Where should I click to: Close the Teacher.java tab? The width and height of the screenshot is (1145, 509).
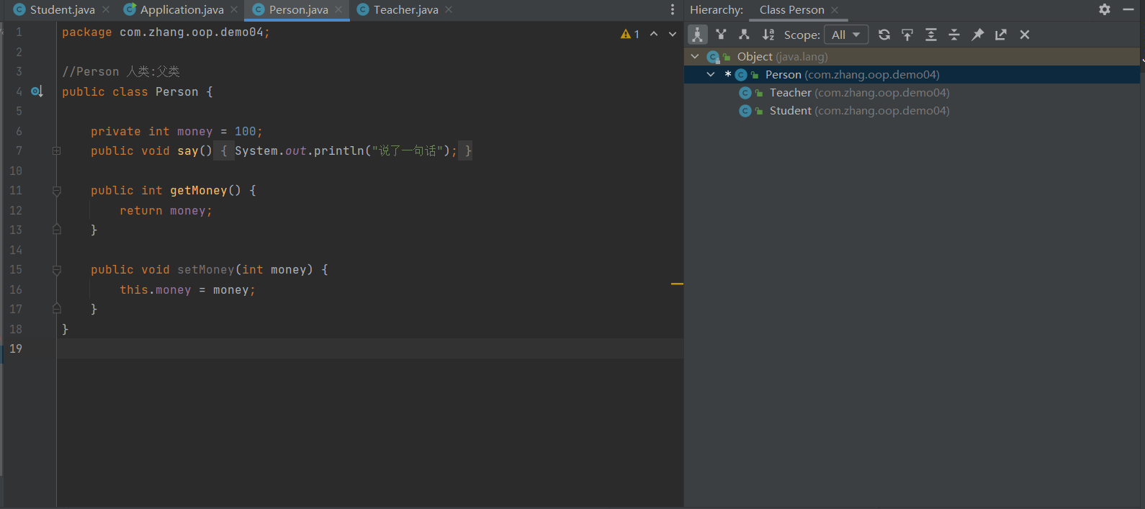point(449,10)
